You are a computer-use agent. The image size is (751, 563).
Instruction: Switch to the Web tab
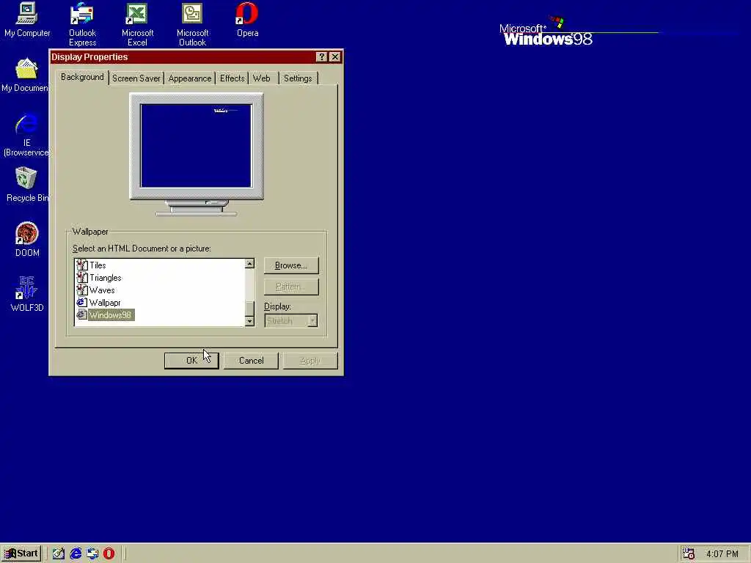pos(262,78)
